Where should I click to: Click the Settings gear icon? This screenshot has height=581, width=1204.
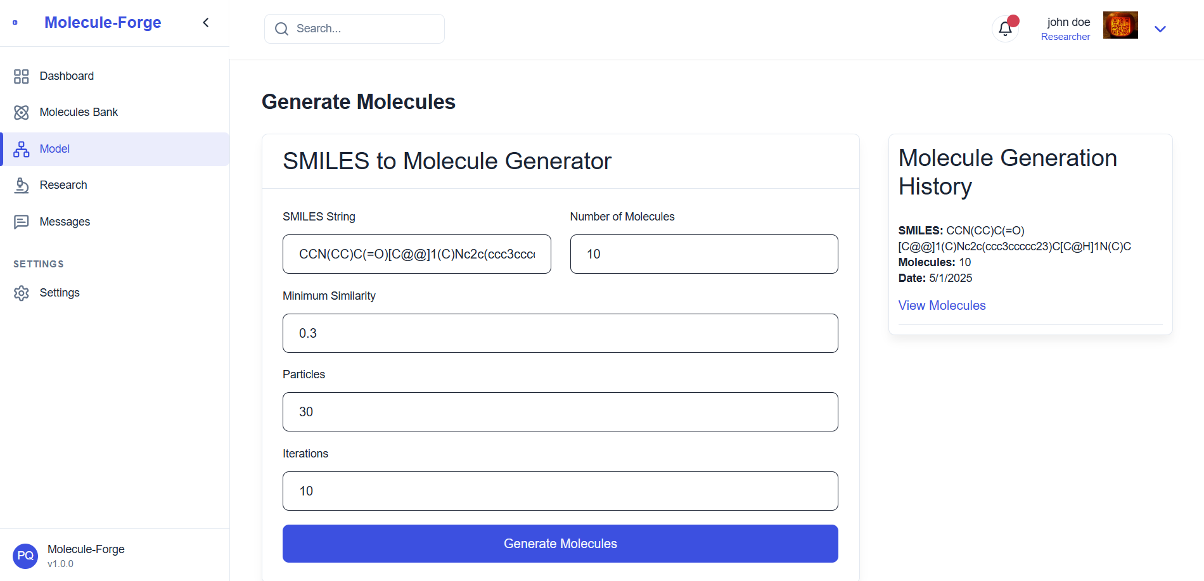pos(22,293)
